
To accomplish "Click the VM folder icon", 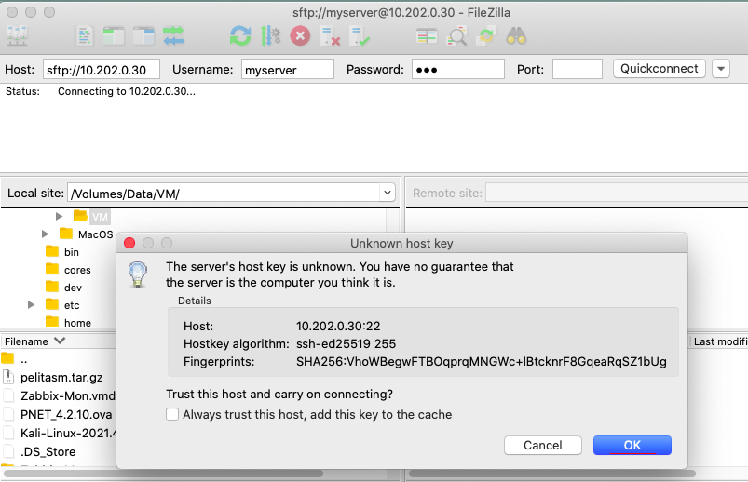I will pos(81,216).
